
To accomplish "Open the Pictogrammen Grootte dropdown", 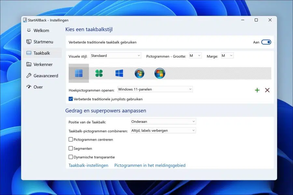I will [195, 56].
